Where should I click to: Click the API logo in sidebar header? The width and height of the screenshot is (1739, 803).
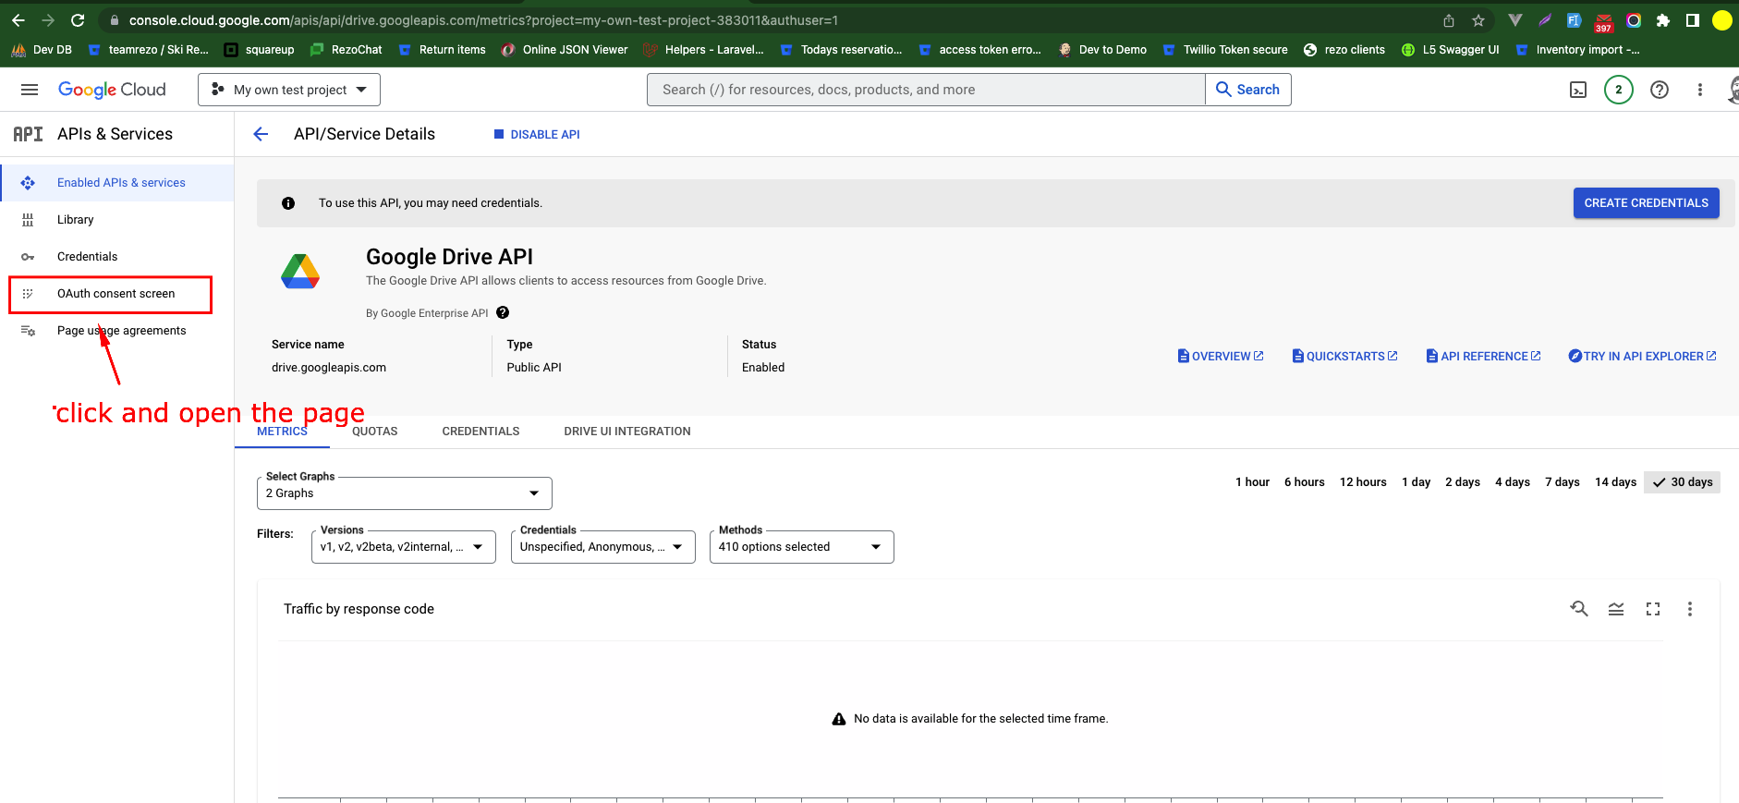tap(28, 134)
